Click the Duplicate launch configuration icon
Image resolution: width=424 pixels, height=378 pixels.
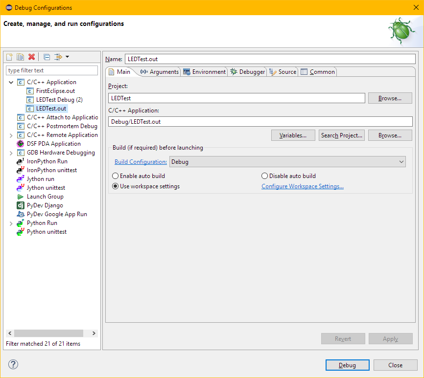(x=21, y=57)
